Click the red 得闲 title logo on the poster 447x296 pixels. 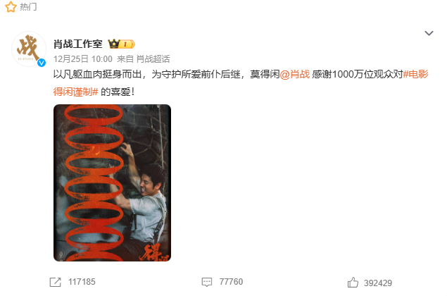[x=156, y=252]
